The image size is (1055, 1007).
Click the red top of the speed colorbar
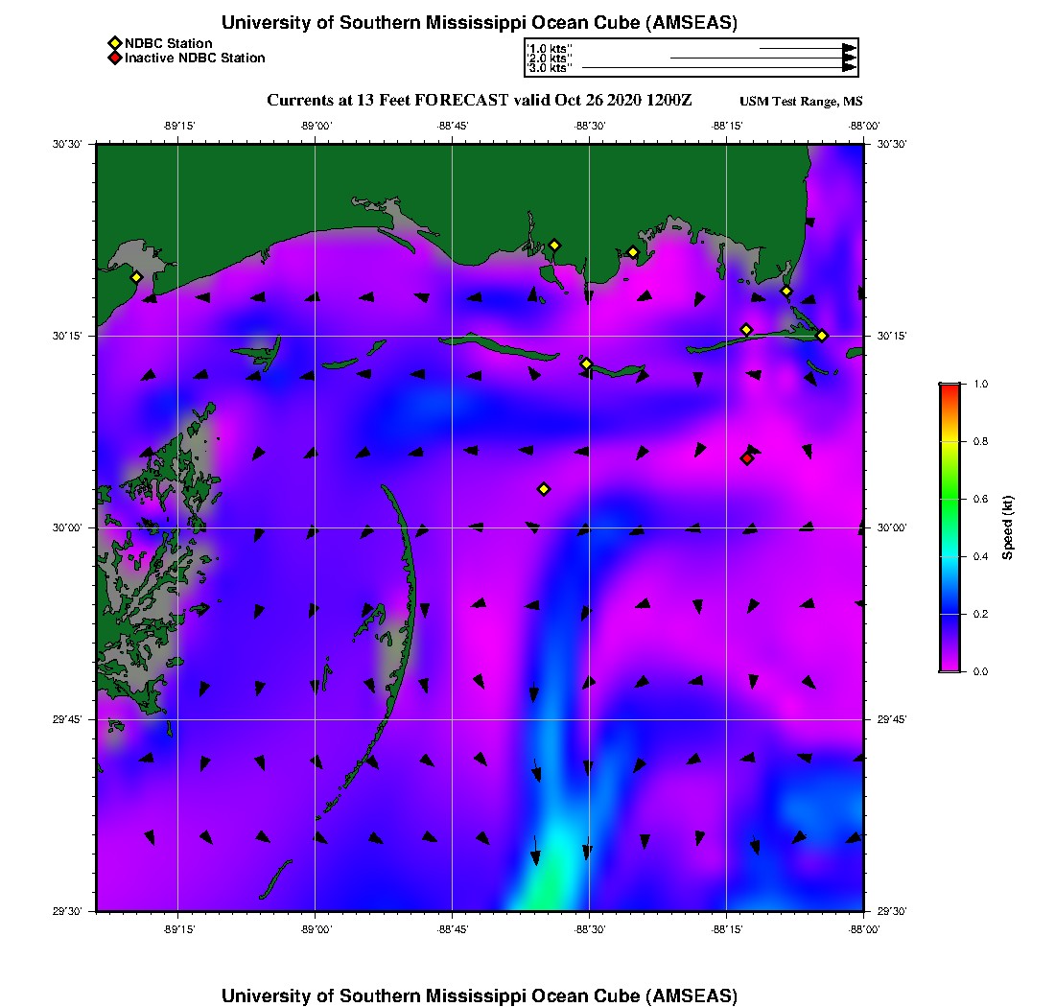(x=949, y=389)
